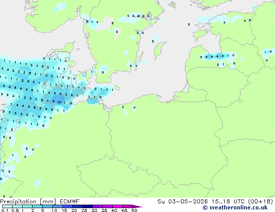This screenshot has width=275, height=212.
Task: Click the '30' legend scale label
Action: pyautogui.click(x=94, y=210)
